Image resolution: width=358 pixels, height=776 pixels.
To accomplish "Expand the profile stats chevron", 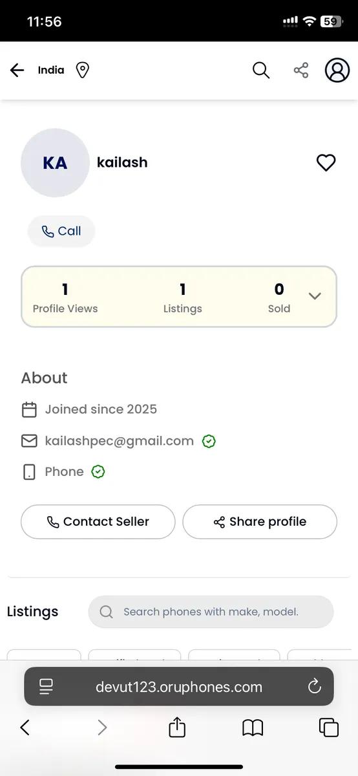I will (315, 296).
